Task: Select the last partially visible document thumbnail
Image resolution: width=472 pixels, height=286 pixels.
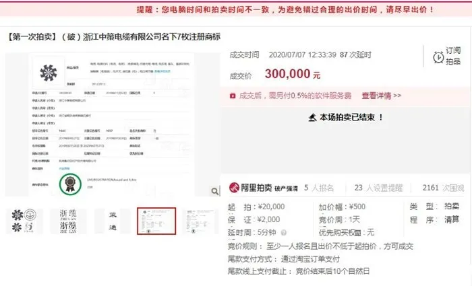Action: point(200,221)
